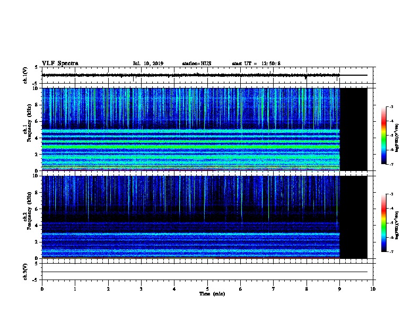Click the "9" minute tick on the time axis
The height and width of the screenshot is (324, 420).
tap(339, 289)
